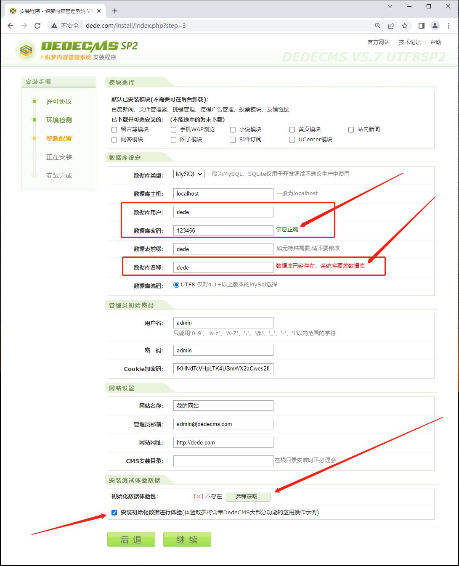Viewport: 459px width, 566px height.
Task: Click the Cookie加密码 field
Action: coord(223,369)
